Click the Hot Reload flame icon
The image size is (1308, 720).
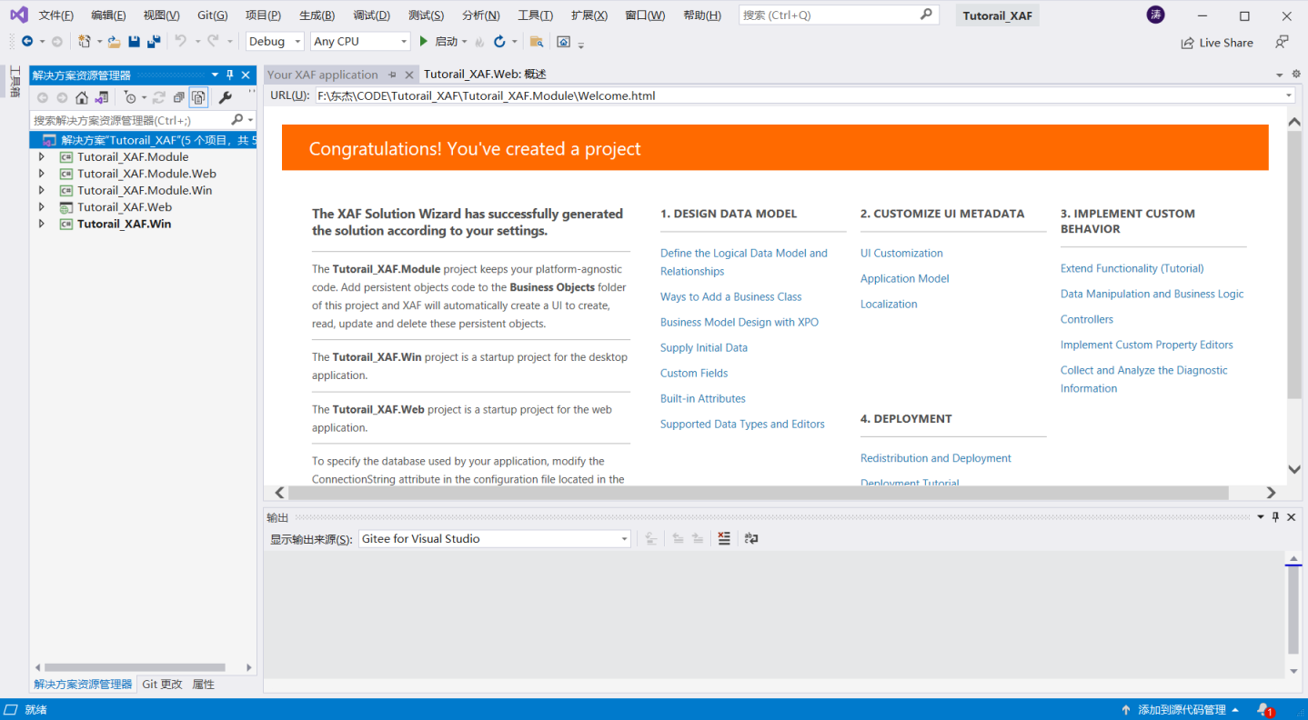480,42
